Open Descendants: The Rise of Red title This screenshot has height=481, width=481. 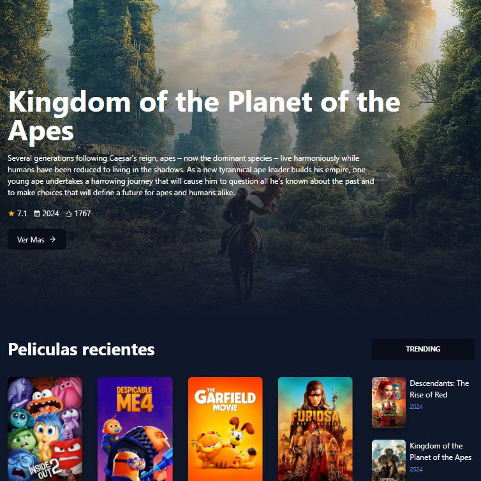pos(440,389)
